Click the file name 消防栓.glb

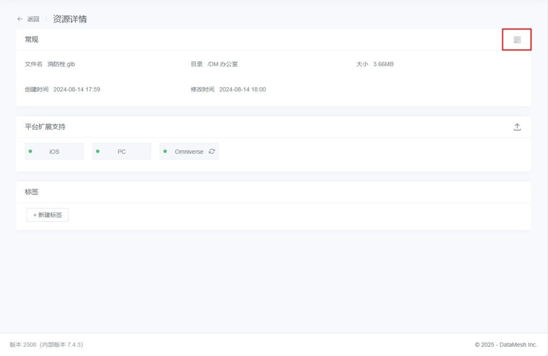click(x=61, y=64)
